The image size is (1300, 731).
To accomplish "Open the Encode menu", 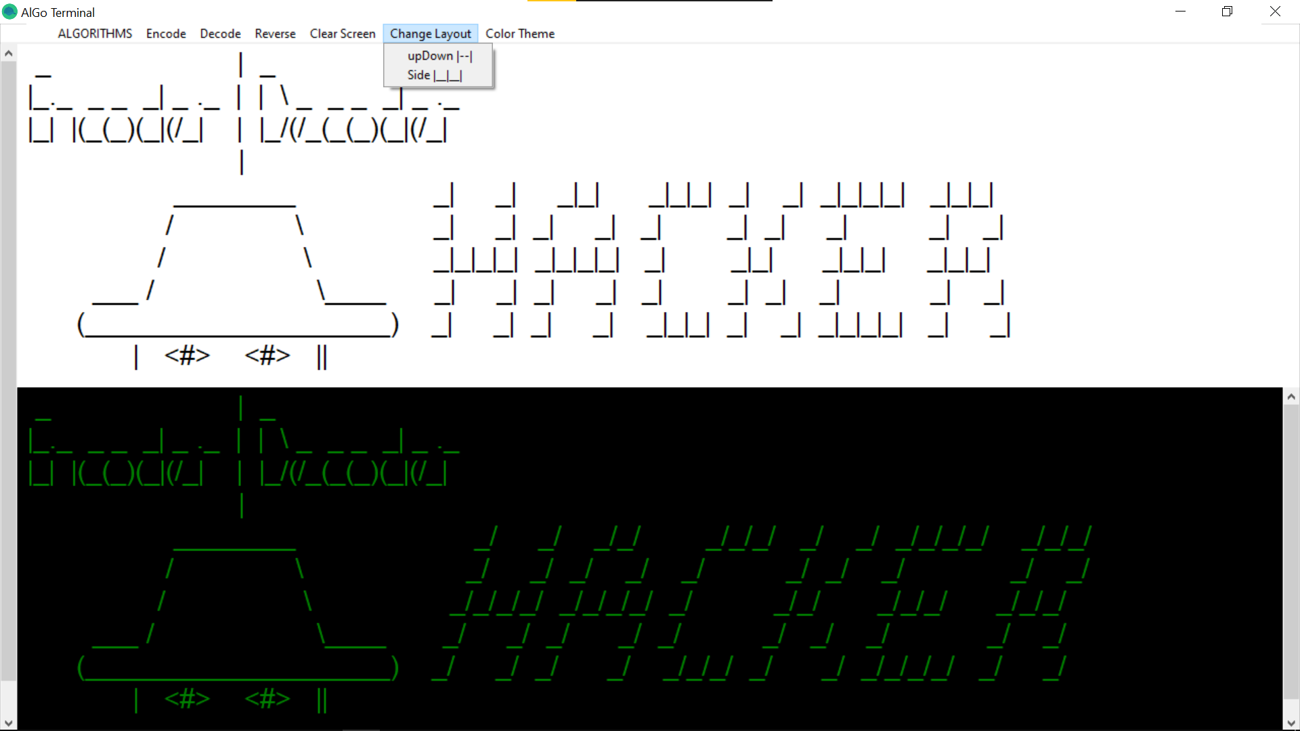I will pos(166,34).
